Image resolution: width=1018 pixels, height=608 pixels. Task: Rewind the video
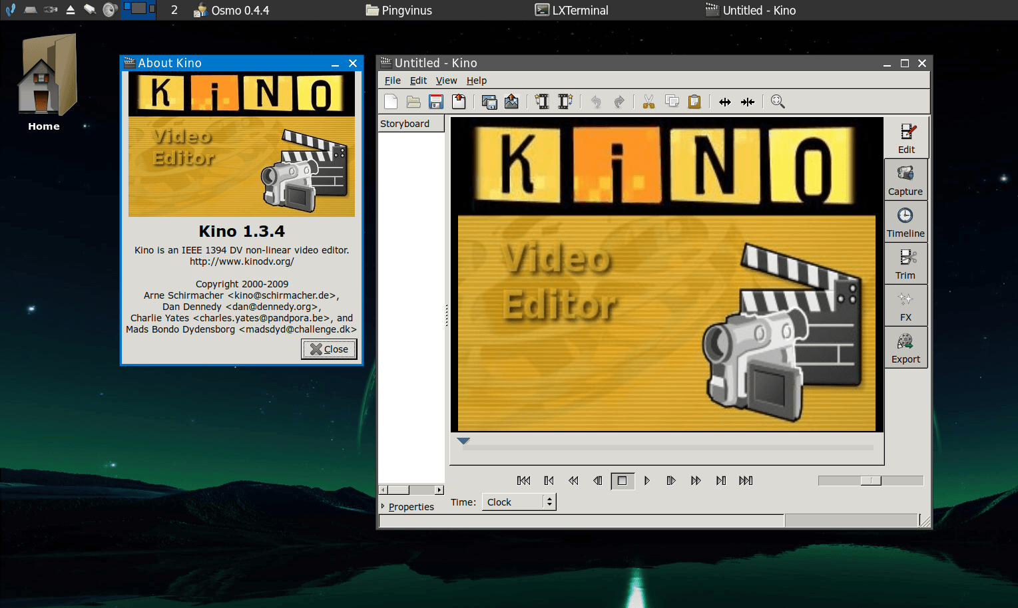(x=573, y=480)
